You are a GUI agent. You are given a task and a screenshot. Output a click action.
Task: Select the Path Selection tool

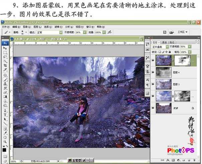pyautogui.click(x=5, y=119)
